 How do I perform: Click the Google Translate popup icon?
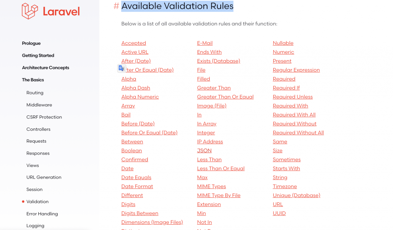point(122,68)
